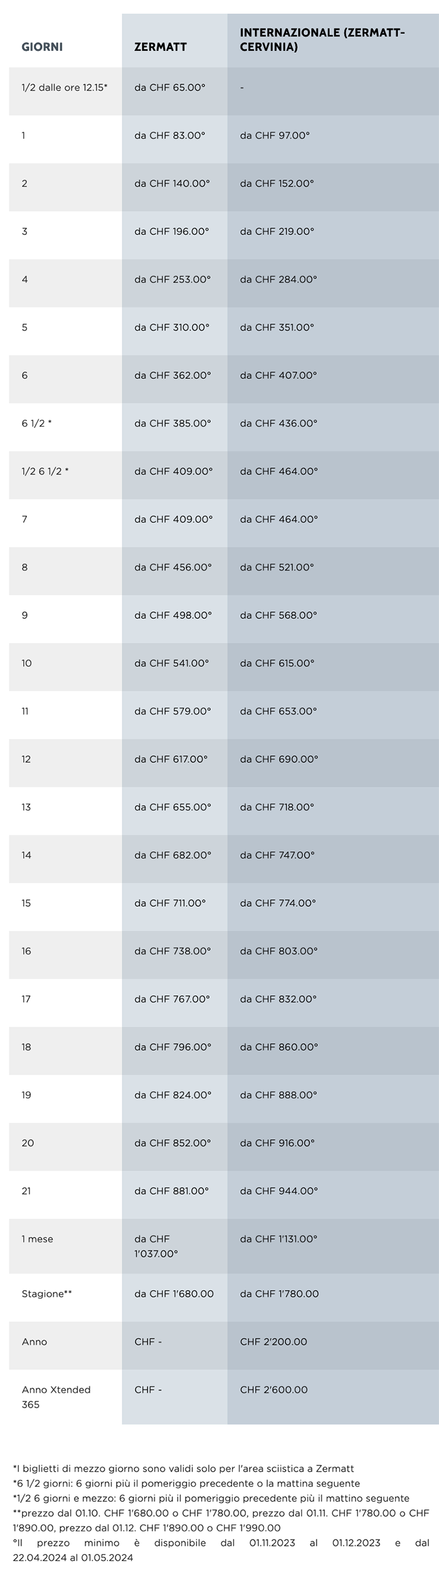Screen dimensions: 439x1581
Task: Click the 6-day Zermatt price CHF 362.00
Action: click(x=172, y=375)
